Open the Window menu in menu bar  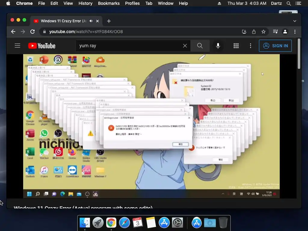coord(166,3)
